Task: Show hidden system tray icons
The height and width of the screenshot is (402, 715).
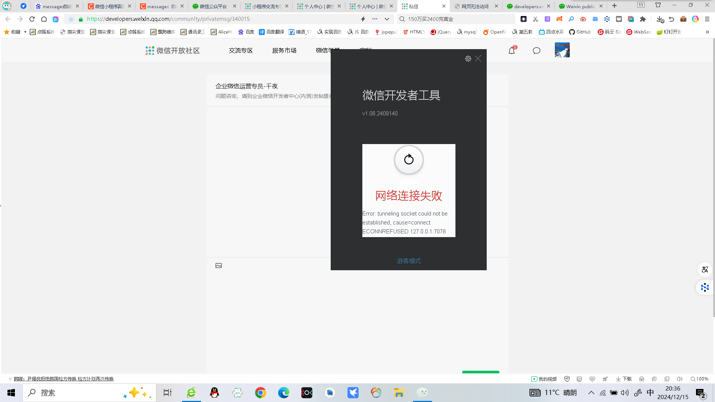Action: tap(591, 393)
